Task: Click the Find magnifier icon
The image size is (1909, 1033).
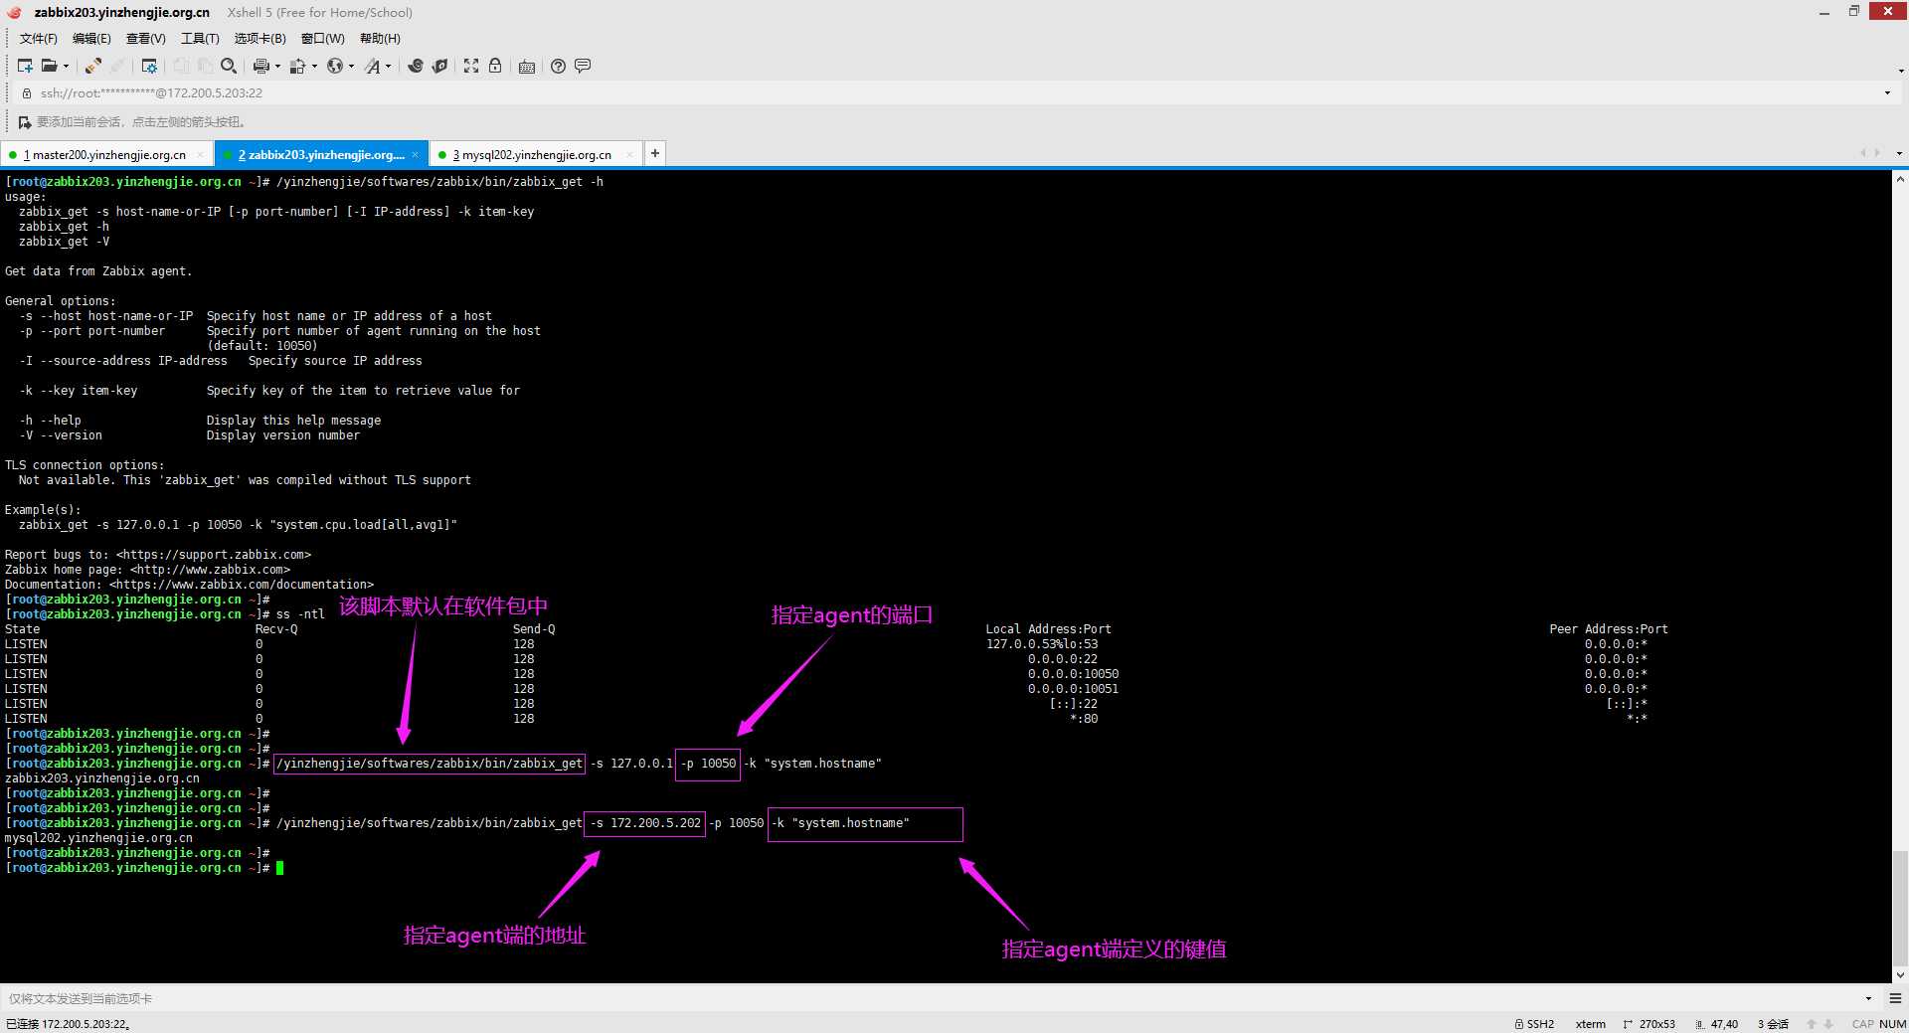Action: coord(229,66)
